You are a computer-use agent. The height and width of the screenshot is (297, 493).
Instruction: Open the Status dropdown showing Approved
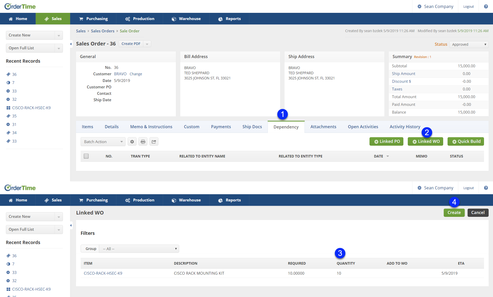[469, 44]
